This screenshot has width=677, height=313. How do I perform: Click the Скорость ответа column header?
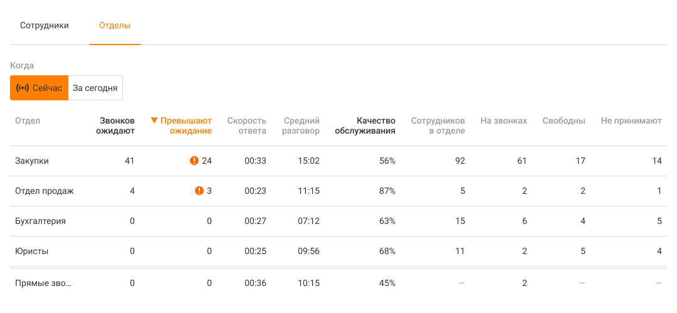tap(246, 125)
